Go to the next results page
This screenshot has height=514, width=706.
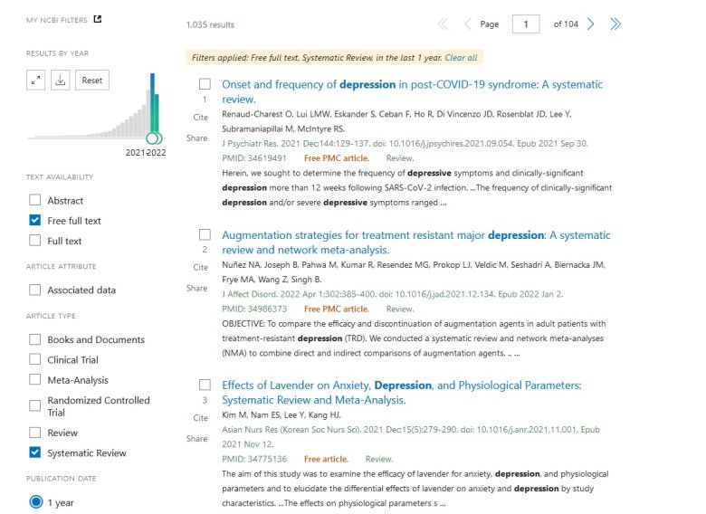[x=591, y=24]
